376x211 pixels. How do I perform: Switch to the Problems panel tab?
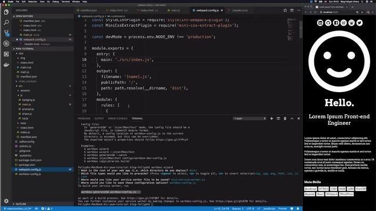(84, 118)
